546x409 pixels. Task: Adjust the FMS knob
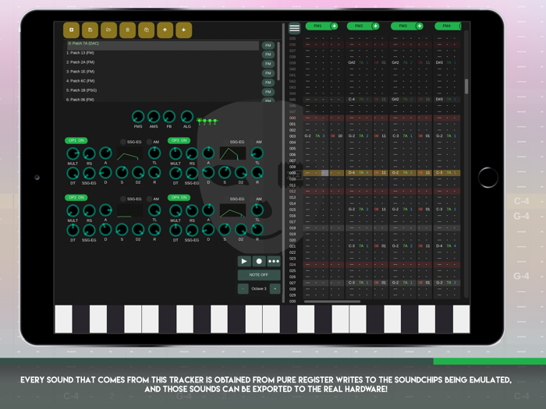(x=138, y=117)
